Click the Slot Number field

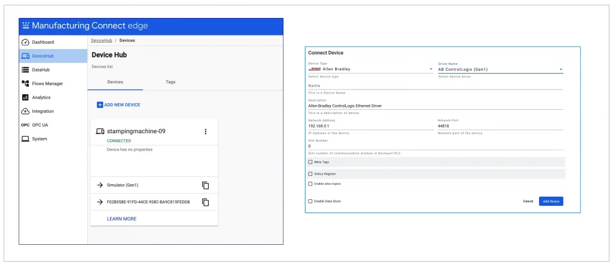(436, 146)
